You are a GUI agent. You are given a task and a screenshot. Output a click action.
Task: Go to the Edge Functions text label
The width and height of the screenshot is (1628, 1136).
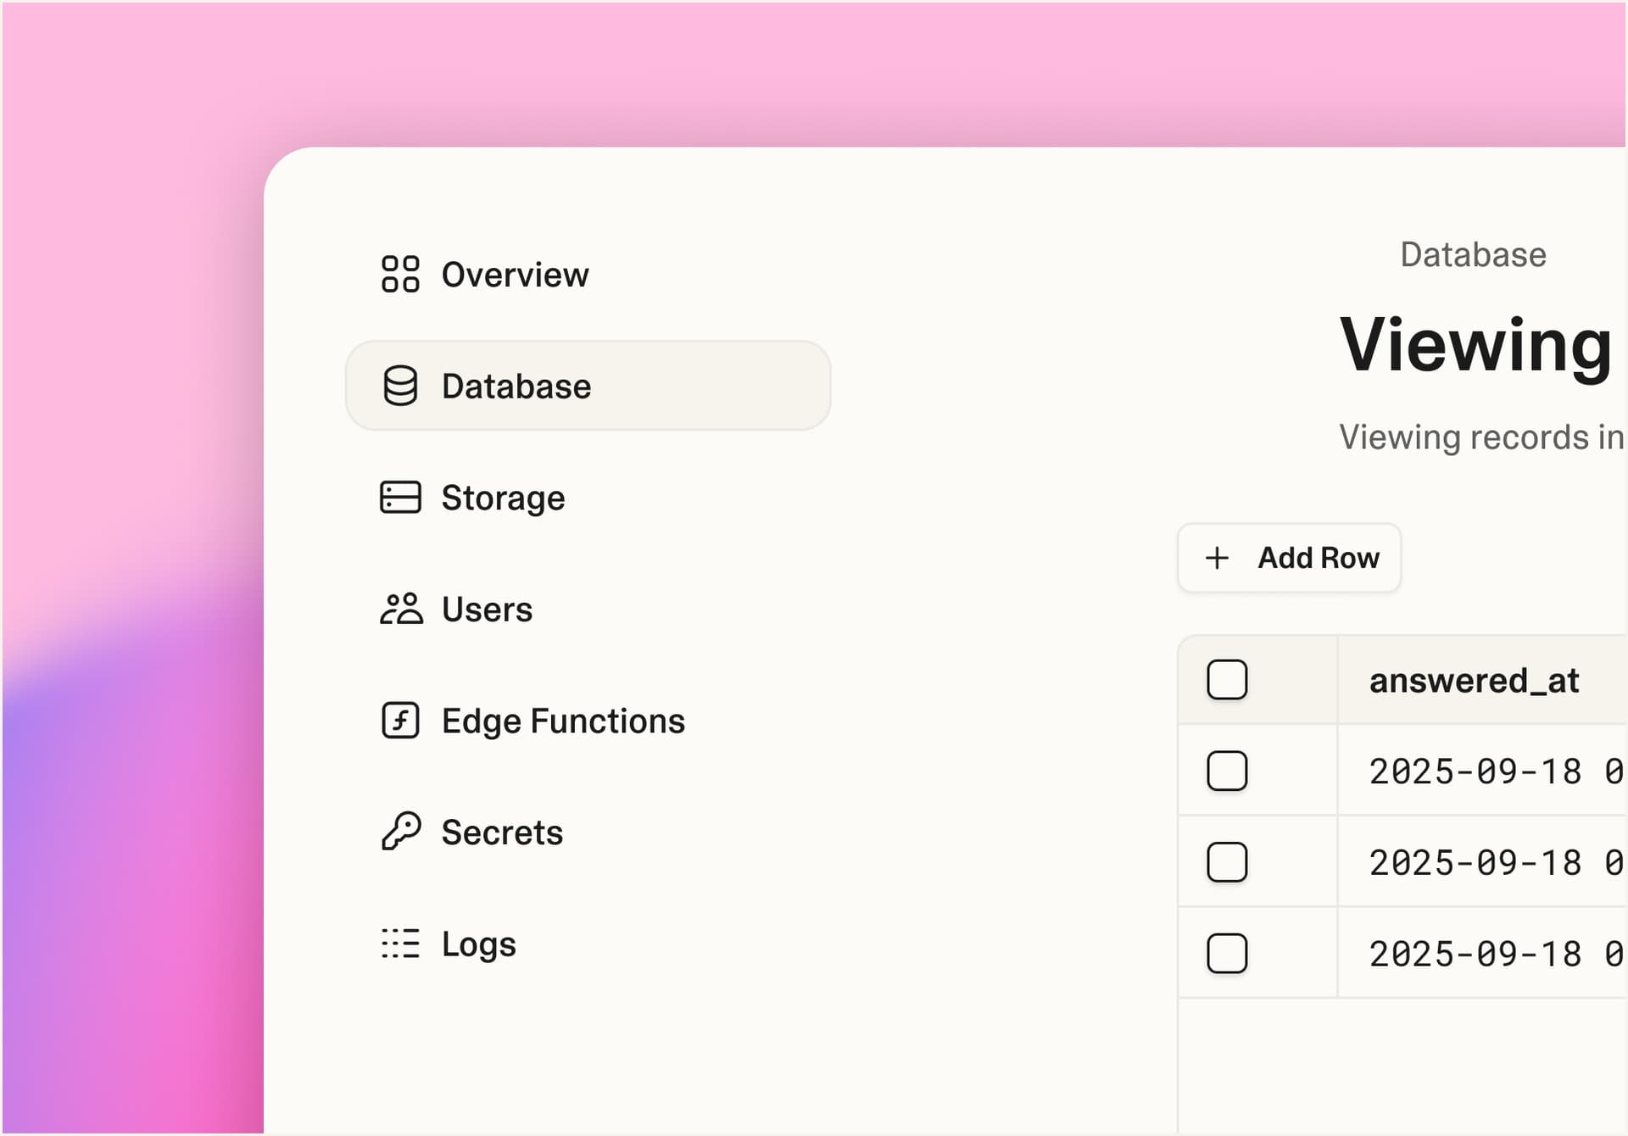[563, 721]
